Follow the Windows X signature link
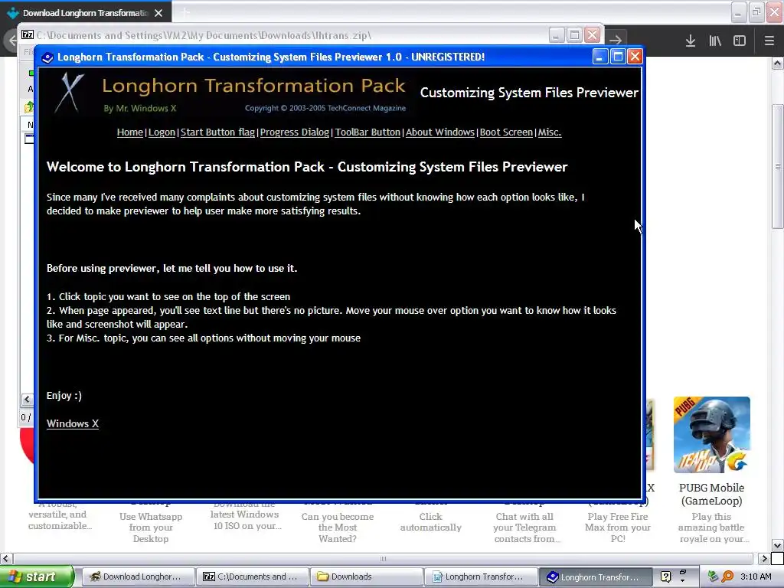Viewport: 784px width, 588px height. pos(73,423)
